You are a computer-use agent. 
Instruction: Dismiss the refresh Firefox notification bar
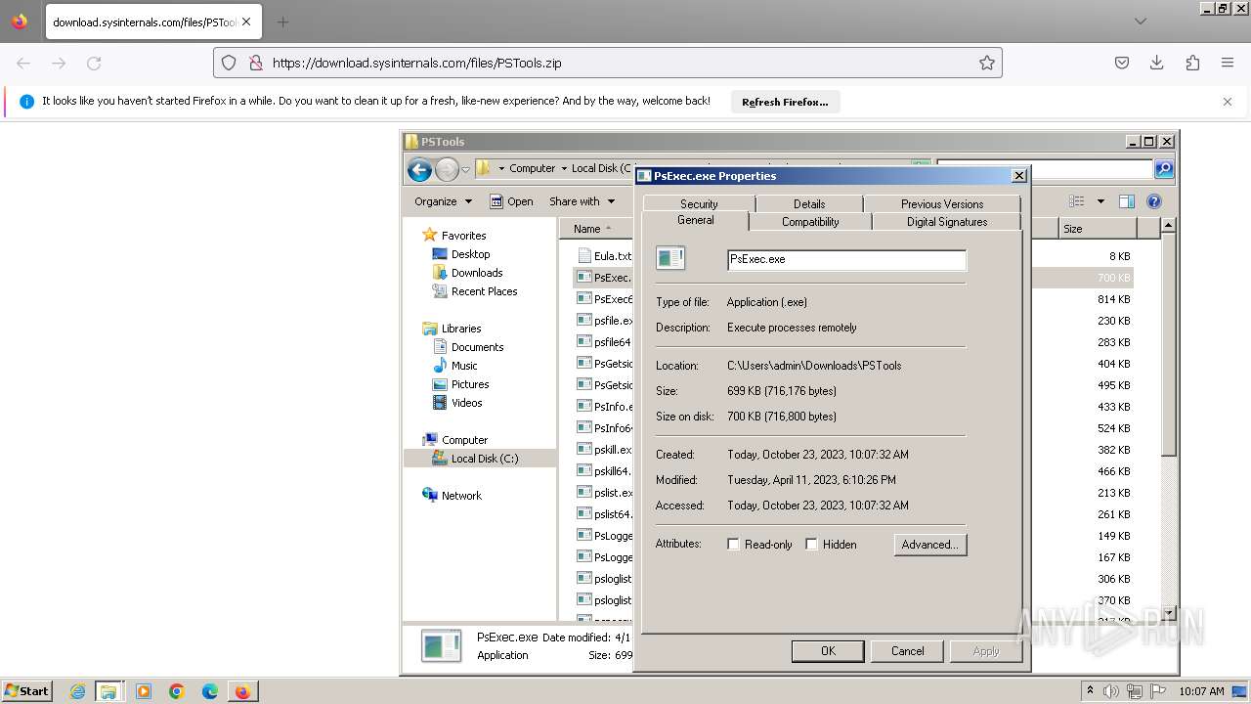point(1228,102)
